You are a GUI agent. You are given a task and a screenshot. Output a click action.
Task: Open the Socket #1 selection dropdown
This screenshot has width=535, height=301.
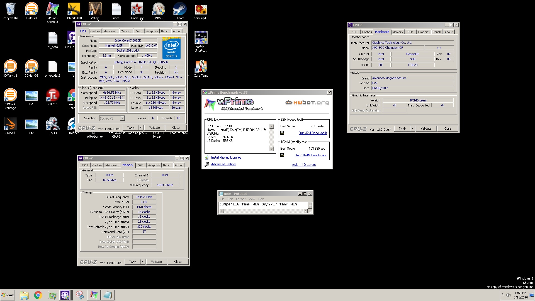pyautogui.click(x=122, y=118)
